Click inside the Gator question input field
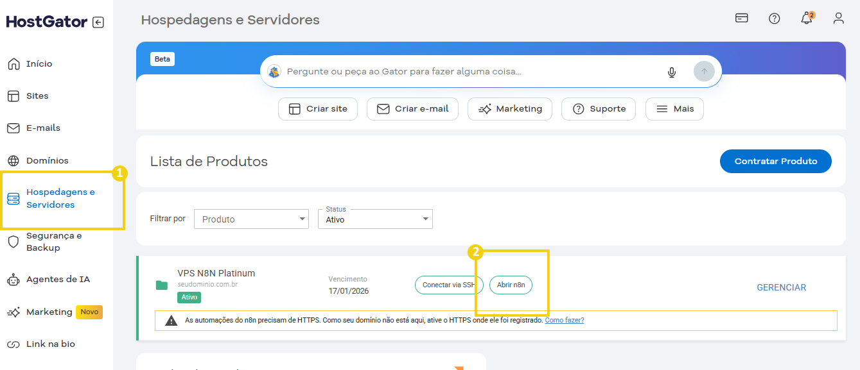The height and width of the screenshot is (370, 860). pos(450,71)
